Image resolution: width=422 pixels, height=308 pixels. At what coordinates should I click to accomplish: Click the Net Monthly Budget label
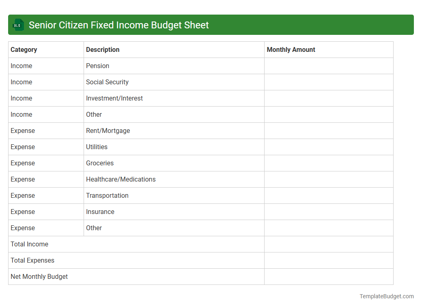click(39, 276)
